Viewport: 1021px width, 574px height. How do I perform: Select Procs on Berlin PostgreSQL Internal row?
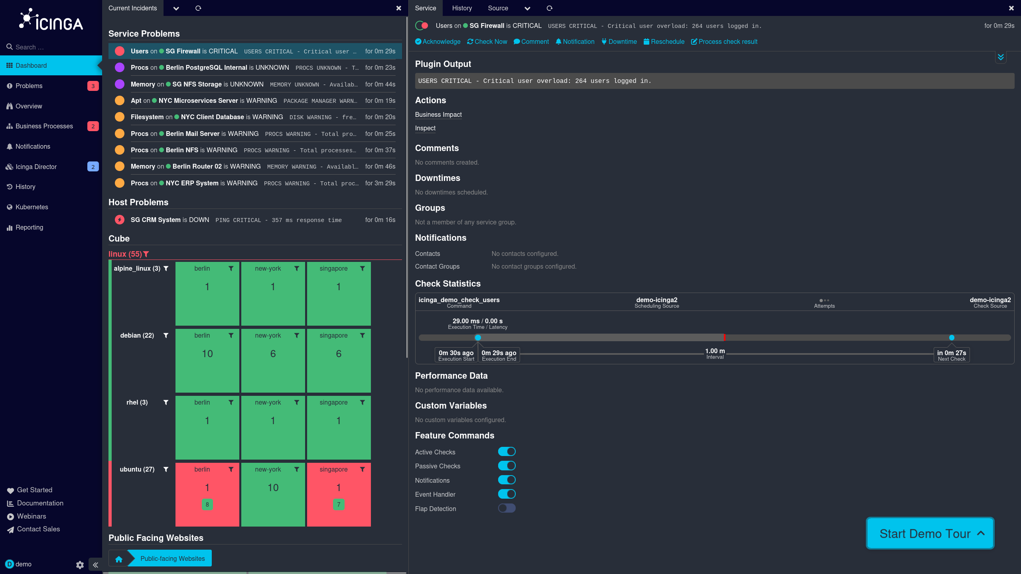255,68
